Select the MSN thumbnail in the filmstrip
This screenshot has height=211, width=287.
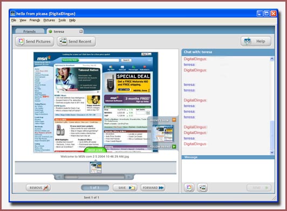pyautogui.click(x=95, y=167)
